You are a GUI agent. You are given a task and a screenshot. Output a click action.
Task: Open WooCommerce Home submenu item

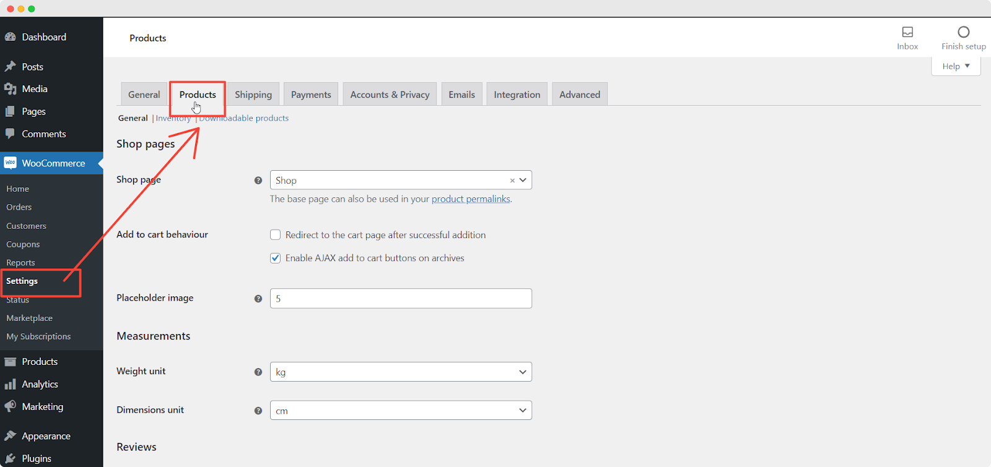point(18,189)
